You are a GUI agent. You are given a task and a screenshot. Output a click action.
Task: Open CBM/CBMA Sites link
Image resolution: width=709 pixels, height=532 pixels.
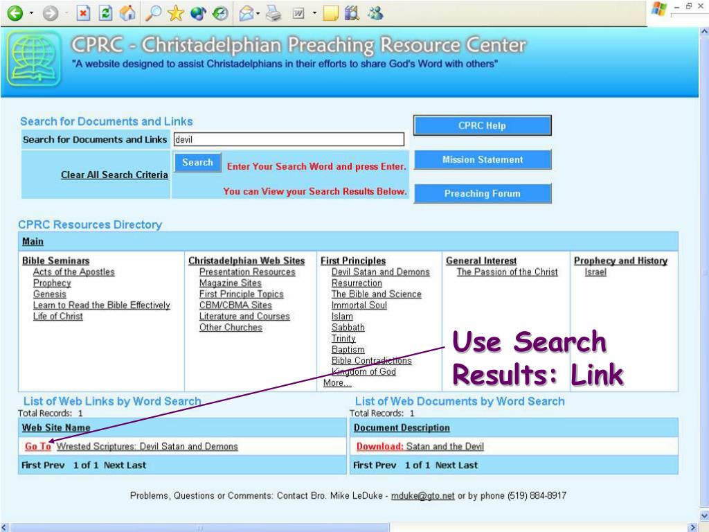pos(235,305)
